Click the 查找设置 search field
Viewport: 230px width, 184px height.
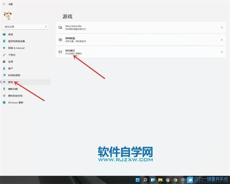[x=26, y=27]
